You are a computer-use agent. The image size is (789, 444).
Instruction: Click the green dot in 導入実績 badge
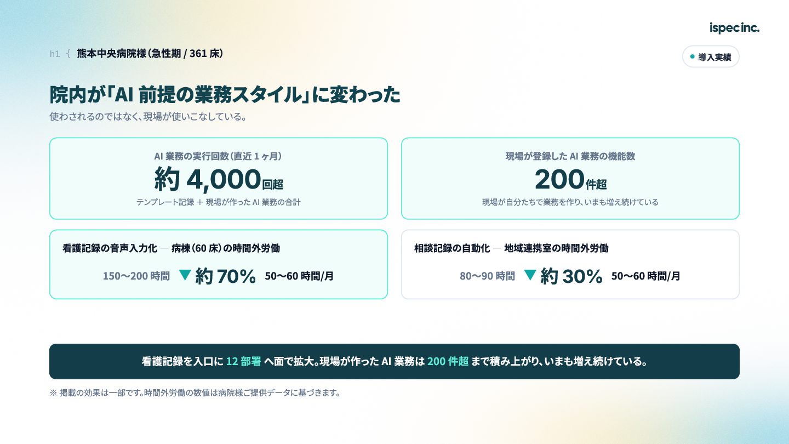click(x=692, y=56)
